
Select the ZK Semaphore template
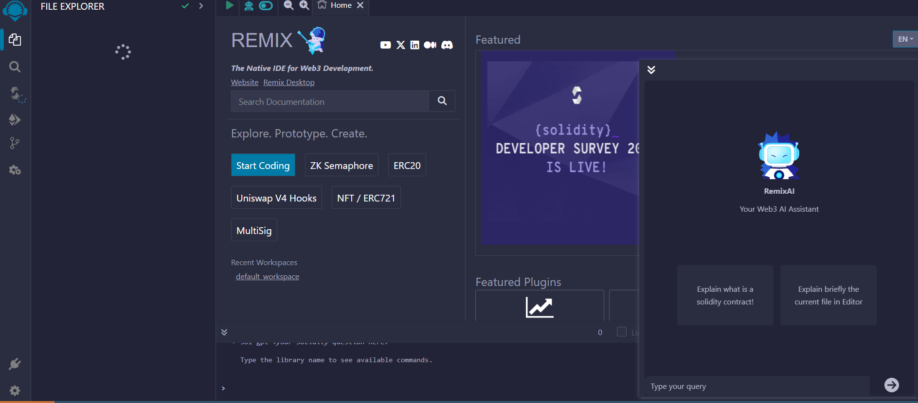[x=342, y=166]
